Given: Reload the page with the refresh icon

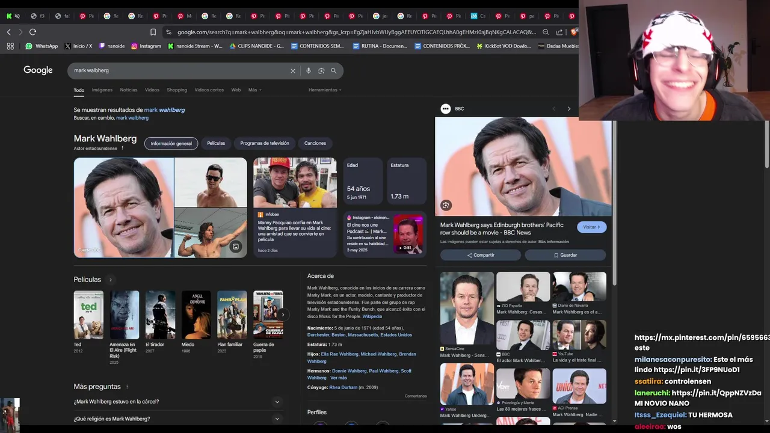Looking at the screenshot, I should pos(32,32).
